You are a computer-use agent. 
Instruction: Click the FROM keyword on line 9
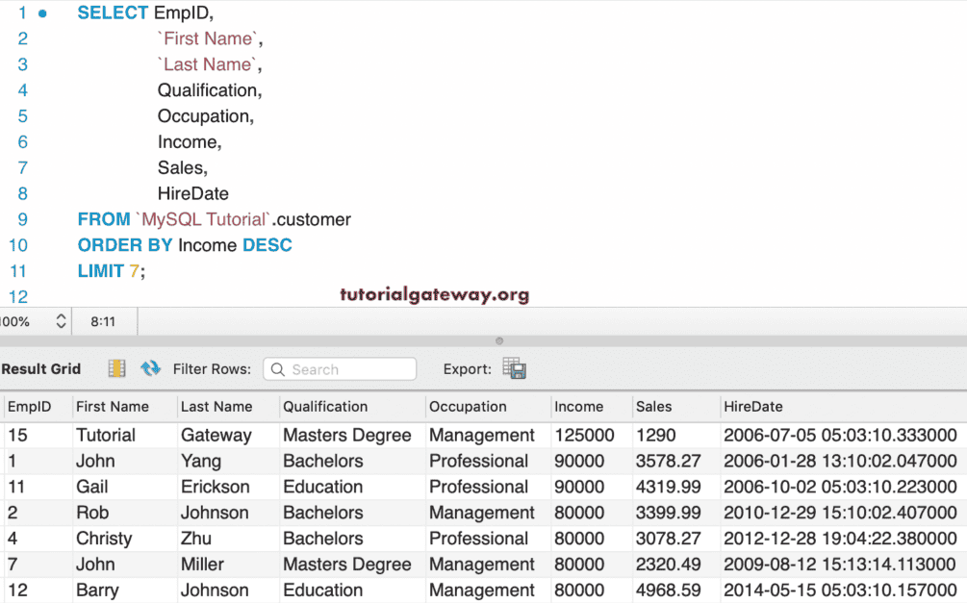click(104, 220)
